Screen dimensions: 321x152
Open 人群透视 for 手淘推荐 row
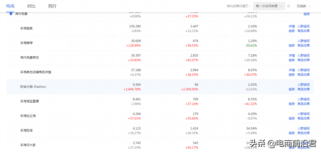click(x=304, y=41)
